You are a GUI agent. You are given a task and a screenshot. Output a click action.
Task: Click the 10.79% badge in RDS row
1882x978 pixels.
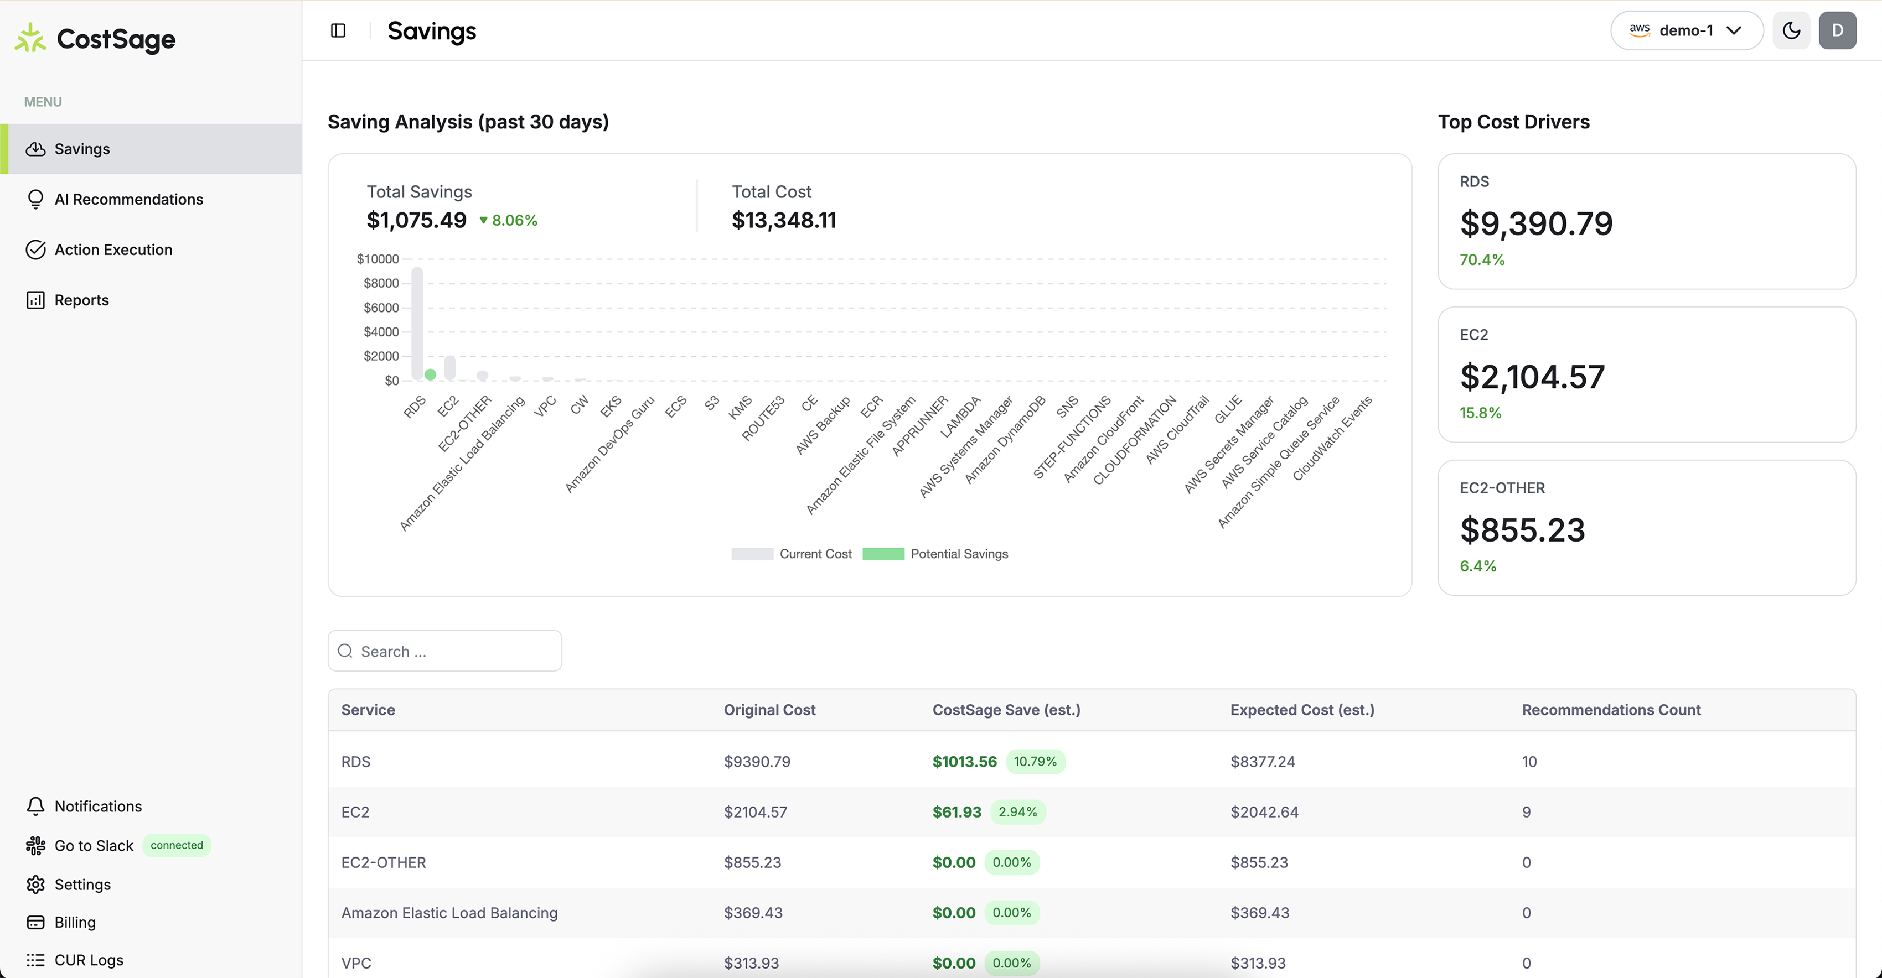(1035, 761)
